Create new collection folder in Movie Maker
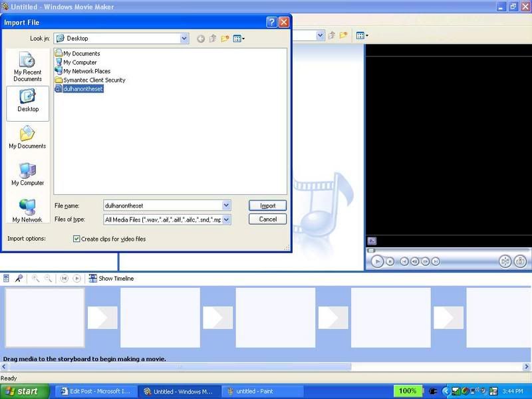Image resolution: width=532 pixels, height=399 pixels. point(343,35)
